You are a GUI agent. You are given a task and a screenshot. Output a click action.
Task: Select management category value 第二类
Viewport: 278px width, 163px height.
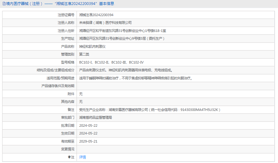pyautogui.click(x=84, y=54)
